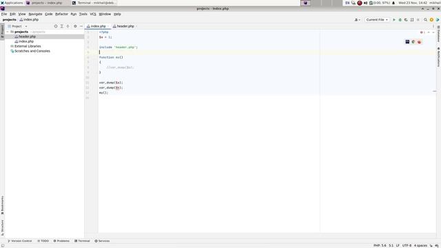Open the File menu
Viewport: 441px width, 248px height.
(4, 14)
